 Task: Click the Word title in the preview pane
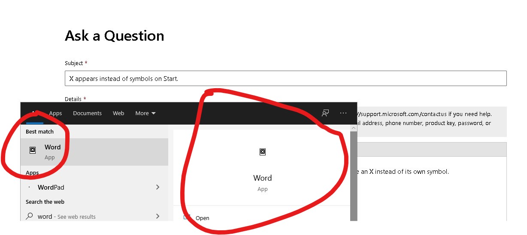click(263, 178)
